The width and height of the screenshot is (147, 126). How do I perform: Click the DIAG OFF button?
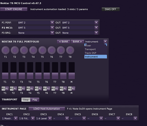tap(111, 9)
